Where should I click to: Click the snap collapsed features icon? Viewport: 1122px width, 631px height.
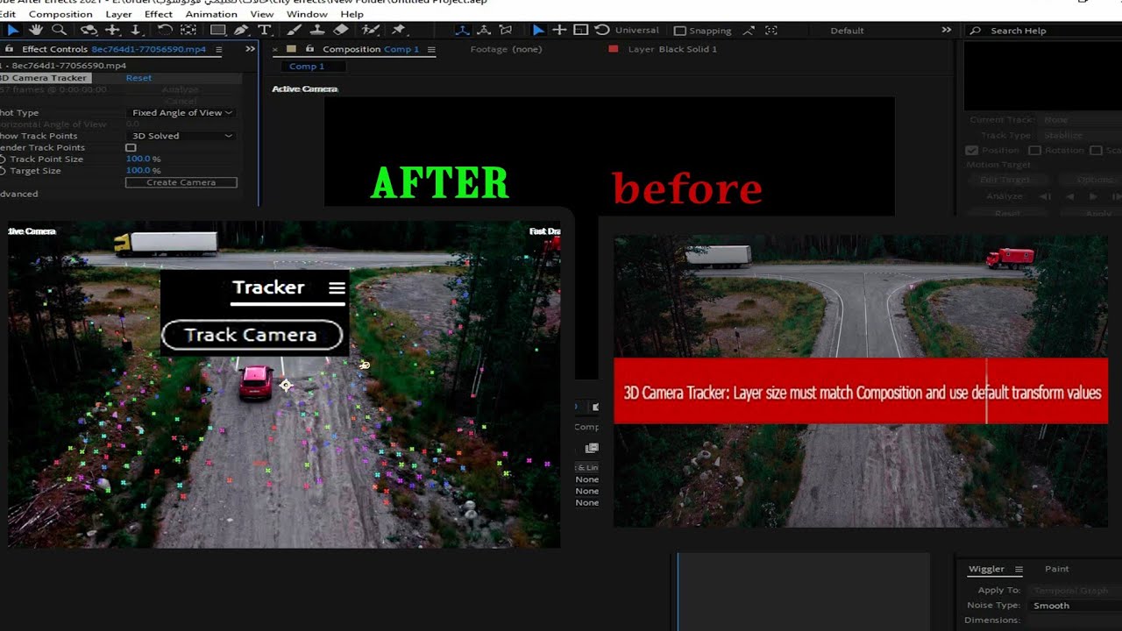pyautogui.click(x=771, y=30)
